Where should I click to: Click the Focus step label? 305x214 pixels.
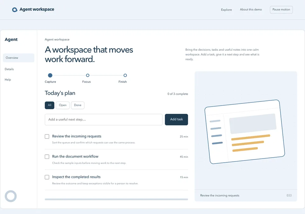[86, 82]
